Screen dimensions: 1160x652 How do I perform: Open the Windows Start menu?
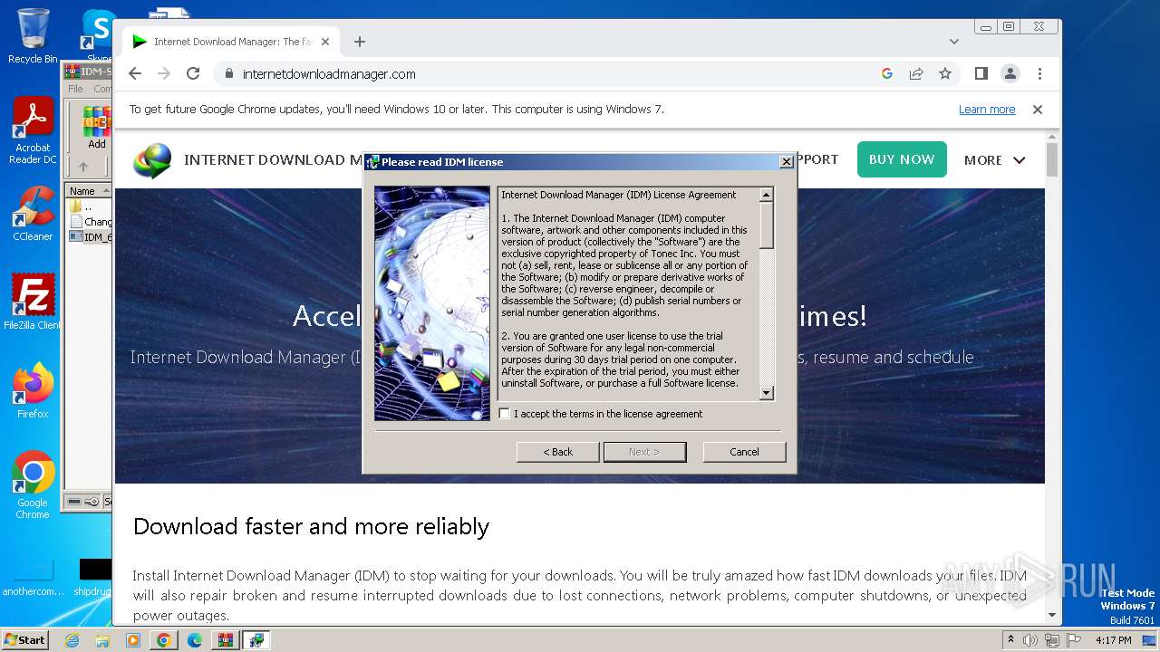point(25,639)
